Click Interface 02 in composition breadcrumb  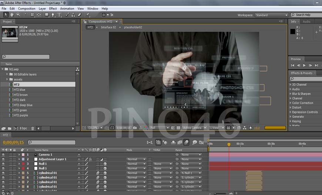point(108,27)
